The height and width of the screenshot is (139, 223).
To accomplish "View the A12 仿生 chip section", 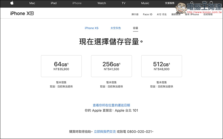I will tap(162, 14).
